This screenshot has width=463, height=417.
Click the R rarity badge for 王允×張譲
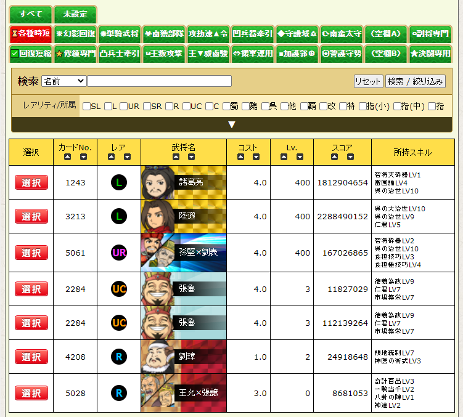119,393
